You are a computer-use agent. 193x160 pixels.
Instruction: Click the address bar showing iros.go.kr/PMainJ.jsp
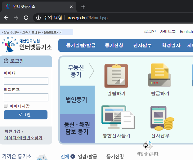click(88, 18)
